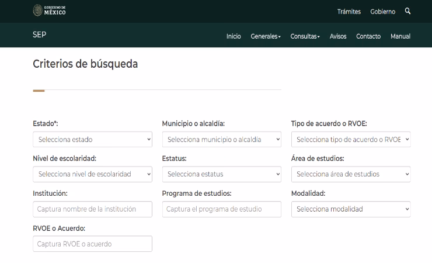432x263 pixels.
Task: Open the Selecciona modalidad dropdown
Action: tap(351, 209)
